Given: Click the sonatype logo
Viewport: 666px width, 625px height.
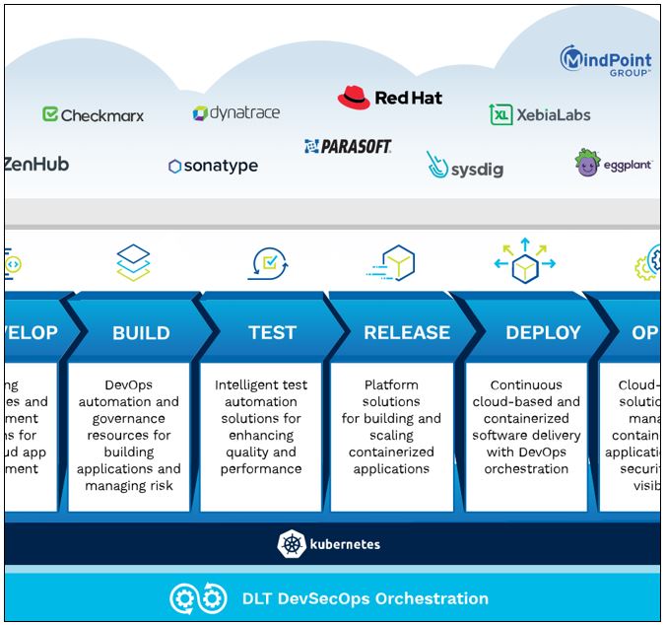Looking at the screenshot, I should click(213, 166).
